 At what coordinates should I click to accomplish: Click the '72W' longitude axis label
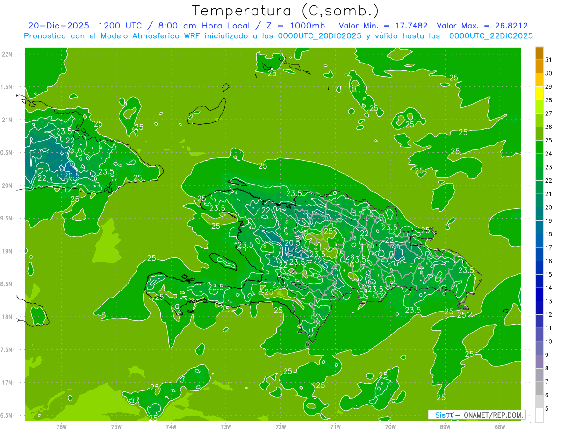point(280,427)
